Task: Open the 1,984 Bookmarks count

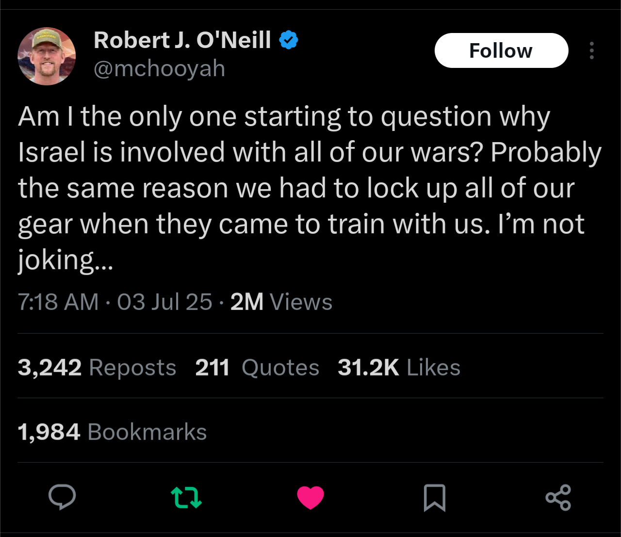Action: (x=113, y=432)
